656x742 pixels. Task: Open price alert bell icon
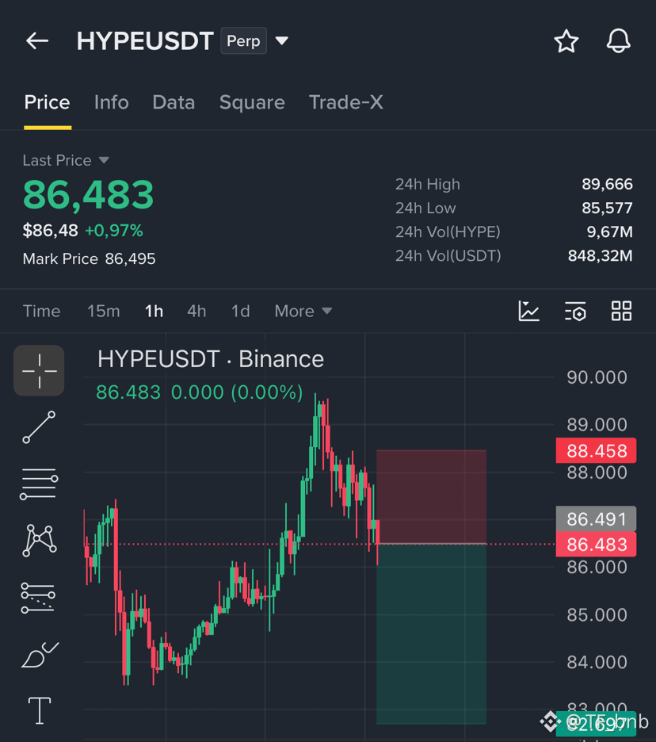[x=618, y=40]
